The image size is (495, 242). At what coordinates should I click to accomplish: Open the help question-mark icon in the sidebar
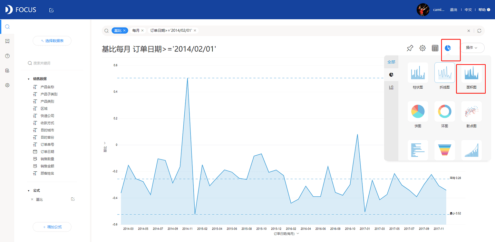(7, 56)
